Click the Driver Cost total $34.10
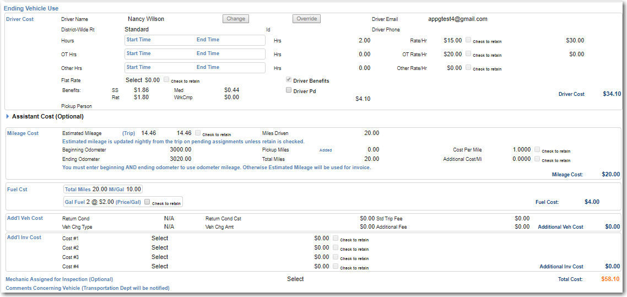This screenshot has height=297, width=627. 612,94
